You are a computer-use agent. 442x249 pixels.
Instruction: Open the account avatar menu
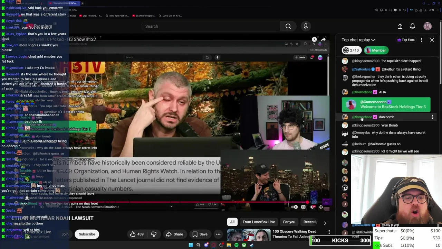pos(427,26)
